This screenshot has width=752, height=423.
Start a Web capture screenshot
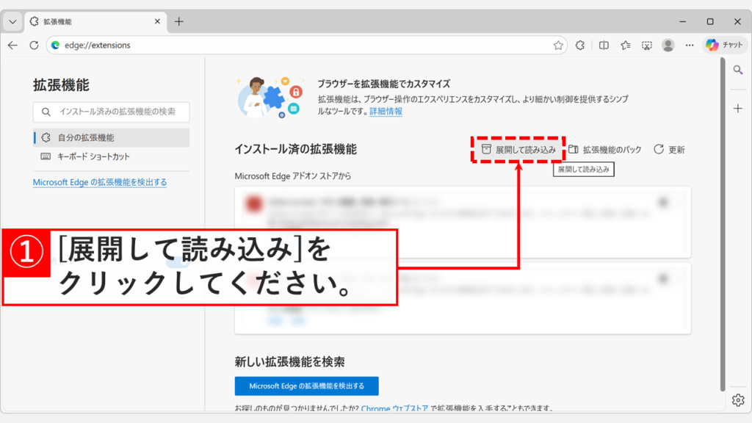click(x=646, y=45)
